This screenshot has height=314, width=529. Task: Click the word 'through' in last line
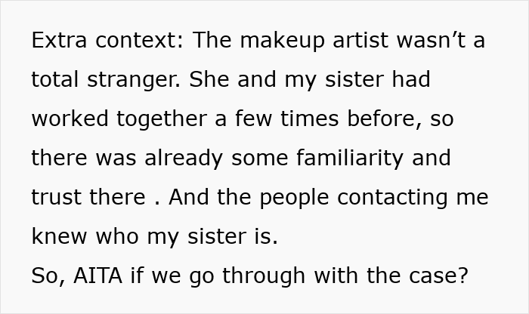(264, 276)
